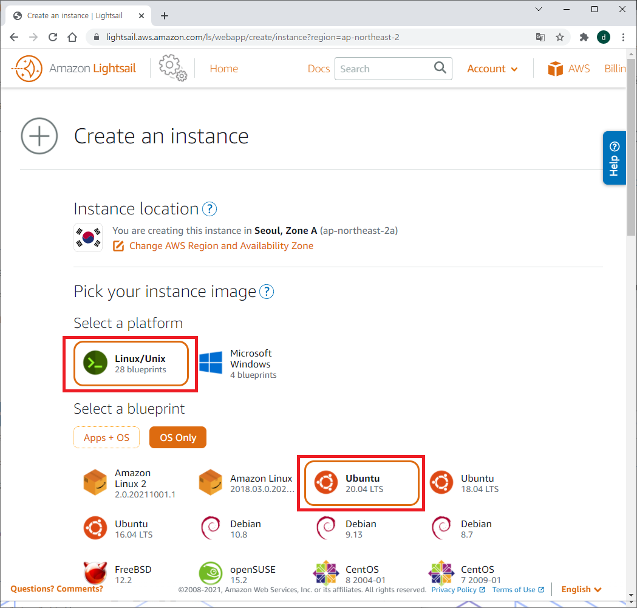
Task: Choose the Amazon Linux 2 blueprint icon
Action: click(x=95, y=482)
